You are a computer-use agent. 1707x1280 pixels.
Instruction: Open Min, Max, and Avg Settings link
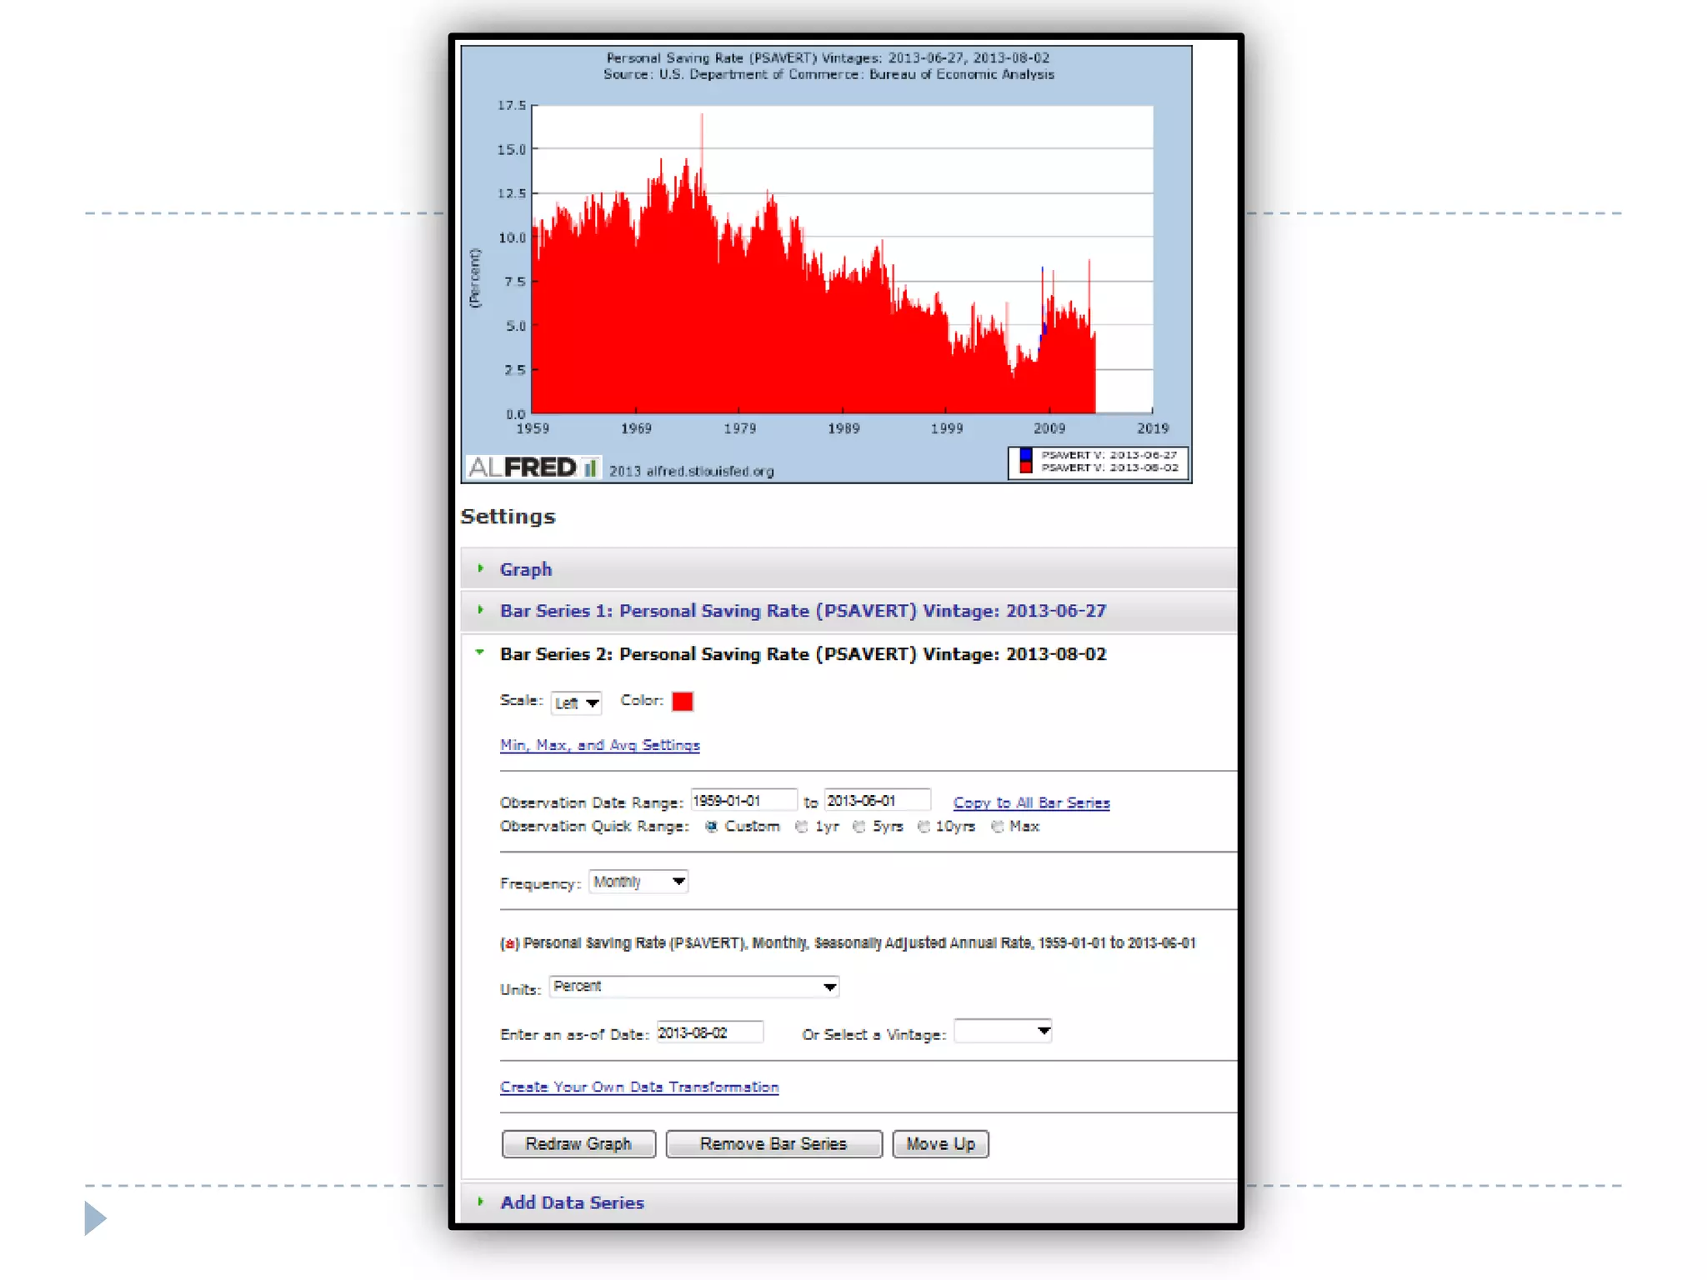(x=599, y=745)
